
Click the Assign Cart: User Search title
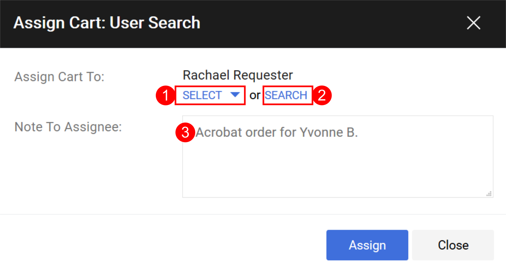pos(107,23)
